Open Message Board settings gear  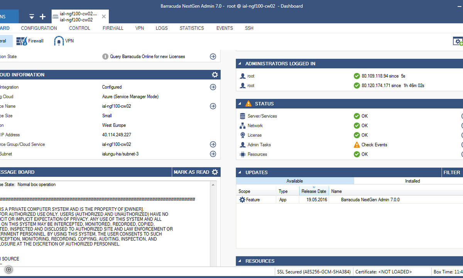pos(215,172)
